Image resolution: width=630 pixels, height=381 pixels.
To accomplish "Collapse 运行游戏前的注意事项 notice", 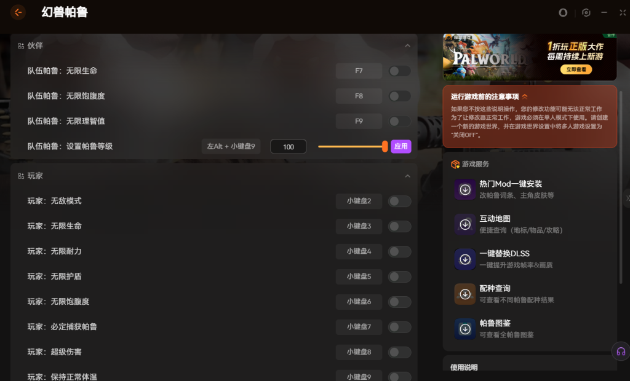I will click(x=525, y=96).
